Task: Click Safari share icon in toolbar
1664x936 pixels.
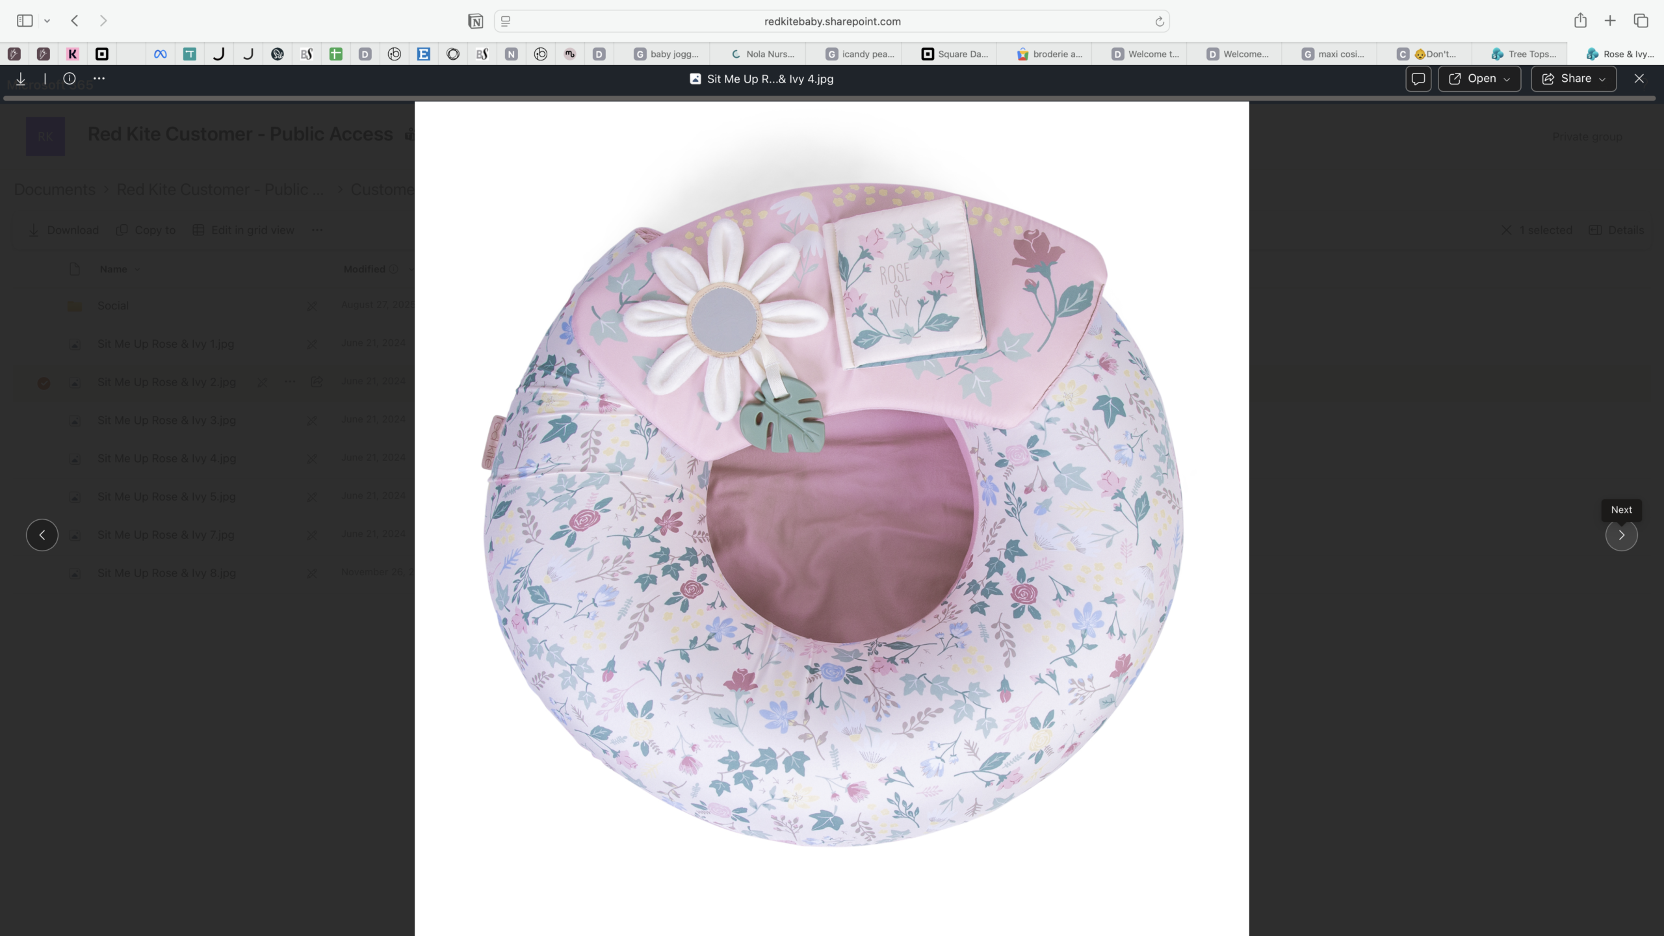Action: click(x=1580, y=21)
